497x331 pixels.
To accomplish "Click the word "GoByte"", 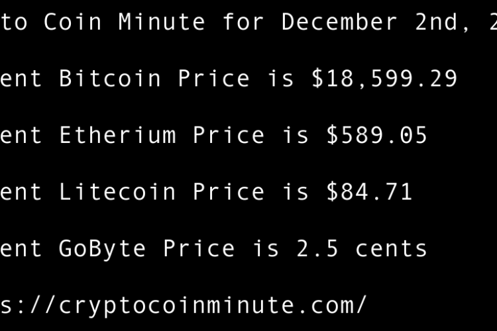I will (103, 248).
